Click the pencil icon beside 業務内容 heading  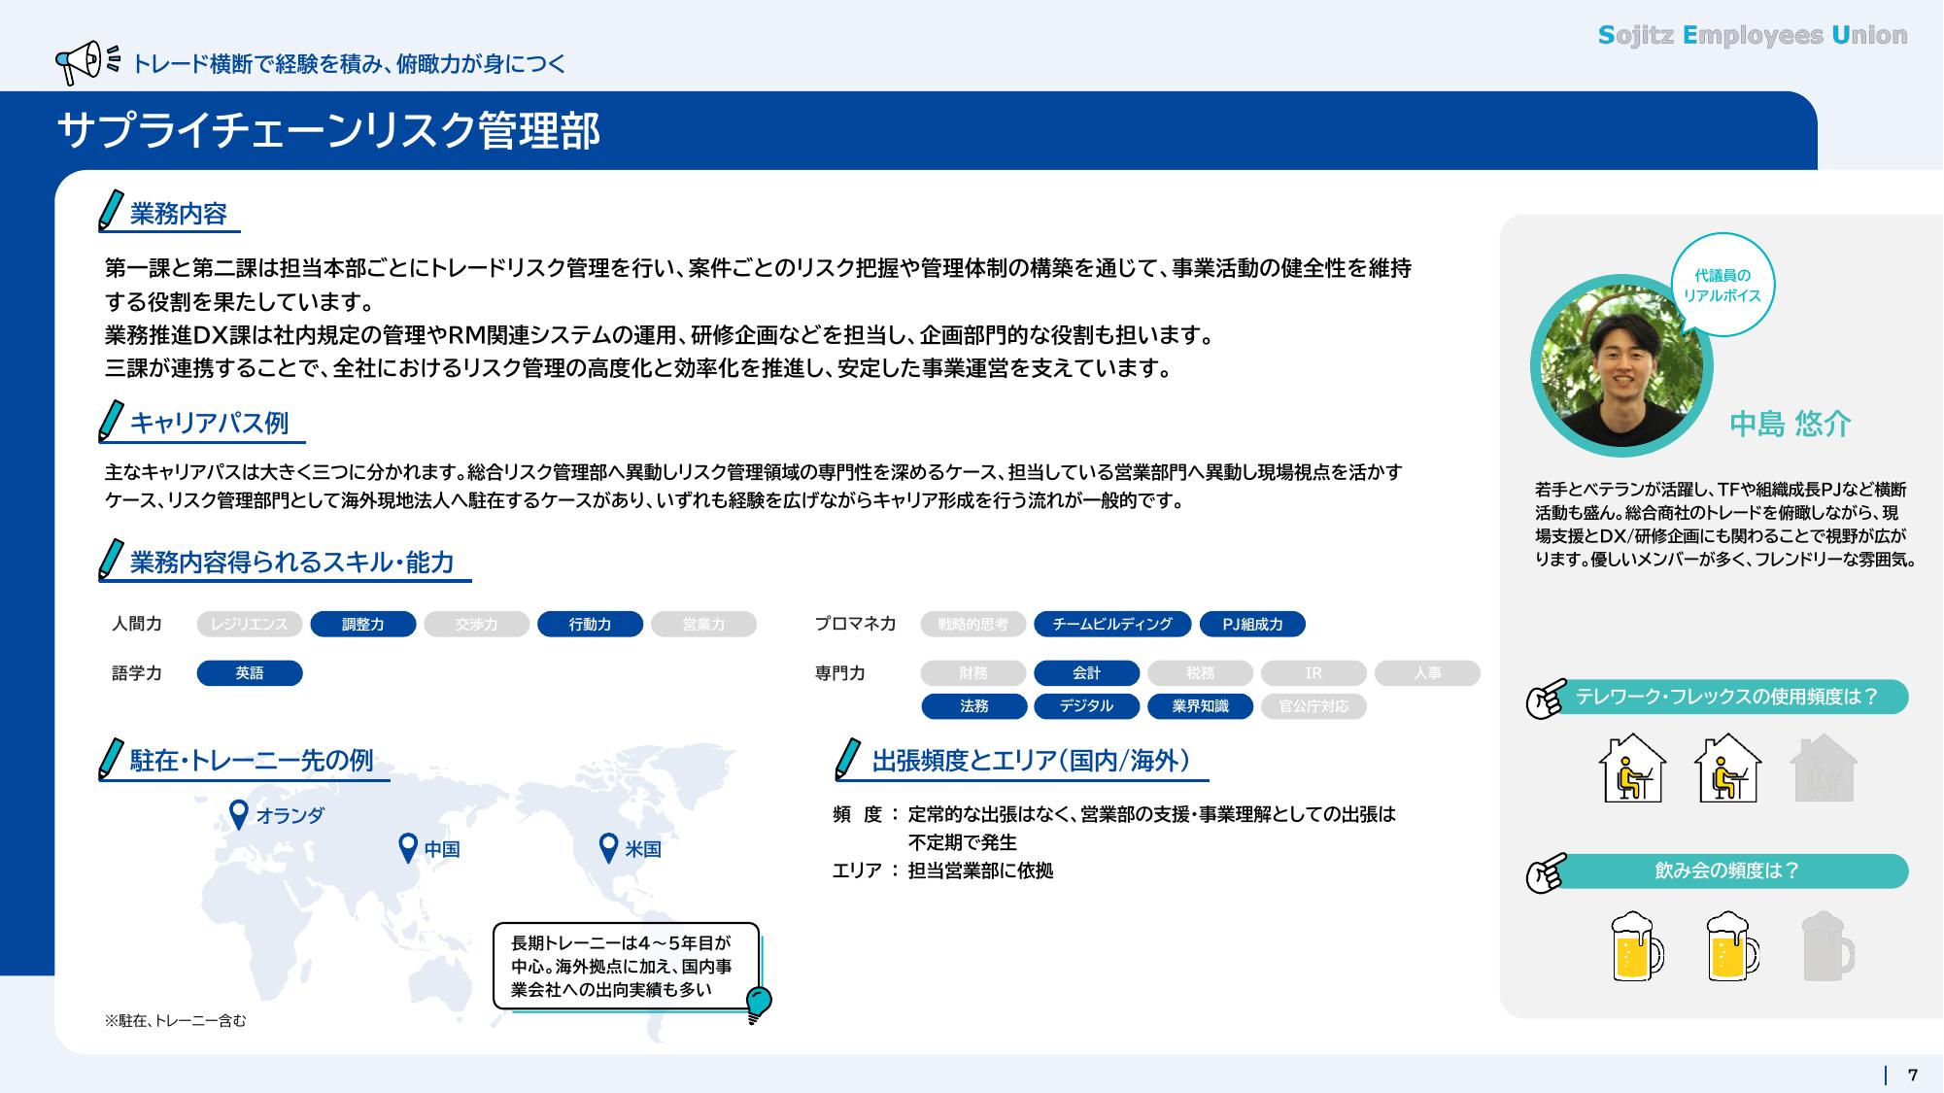click(112, 210)
